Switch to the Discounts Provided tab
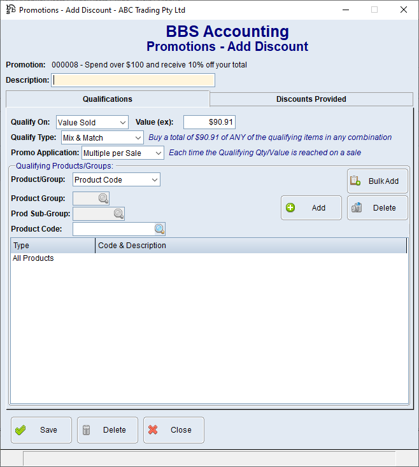Image resolution: width=419 pixels, height=467 pixels. coord(311,99)
